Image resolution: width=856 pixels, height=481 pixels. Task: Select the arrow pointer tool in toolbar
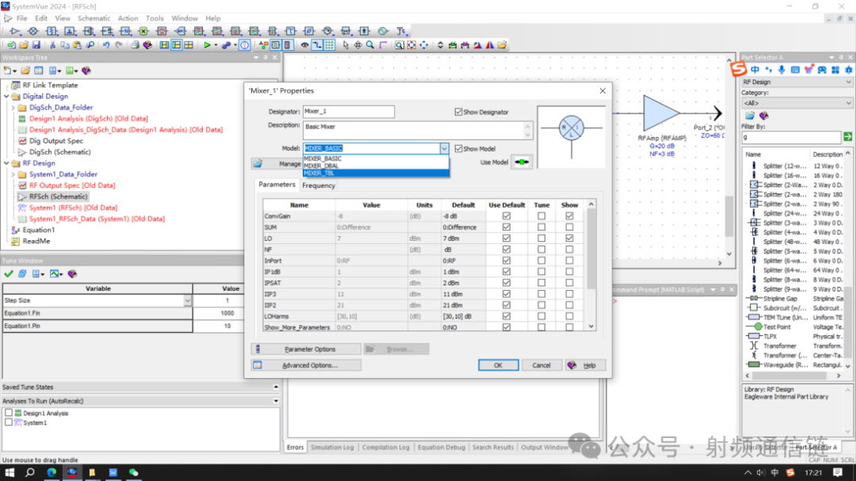pyautogui.click(x=346, y=45)
